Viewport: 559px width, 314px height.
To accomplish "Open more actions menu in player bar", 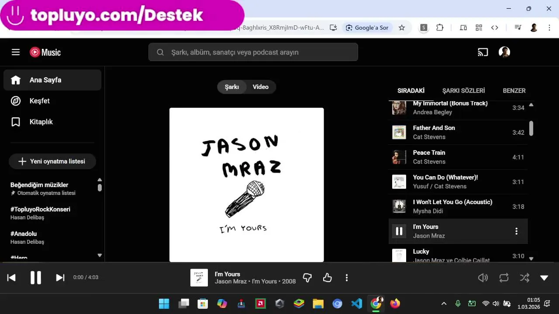I will click(347, 278).
